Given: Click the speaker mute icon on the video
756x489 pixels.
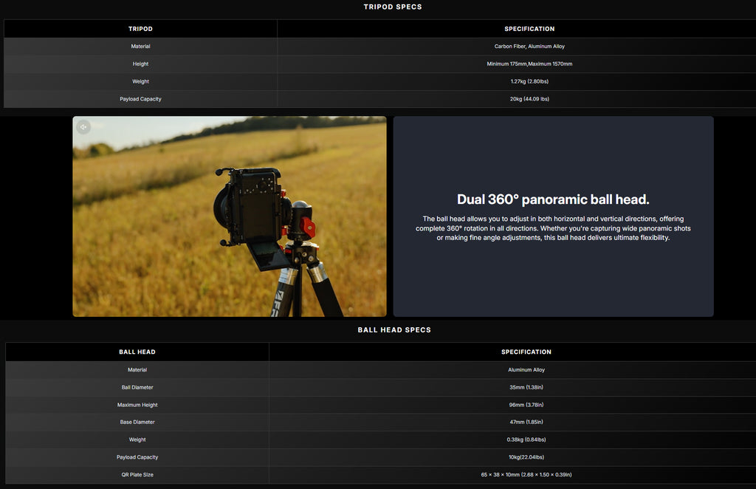Looking at the screenshot, I should [x=83, y=127].
